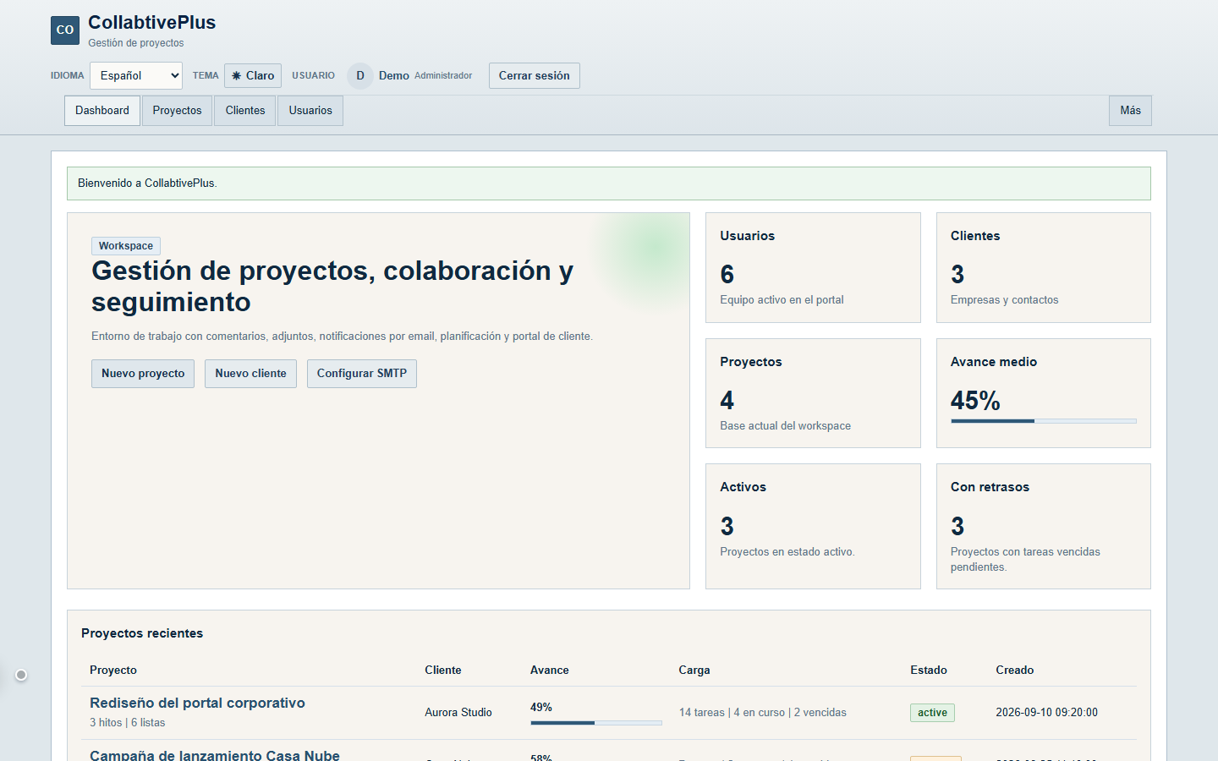Click the CO logo icon
This screenshot has height=761, width=1218.
point(65,30)
